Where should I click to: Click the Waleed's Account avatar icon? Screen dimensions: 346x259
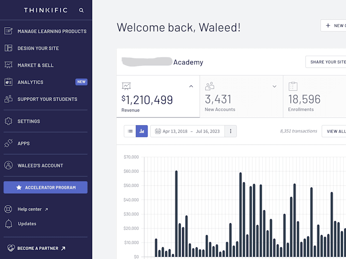click(x=8, y=165)
